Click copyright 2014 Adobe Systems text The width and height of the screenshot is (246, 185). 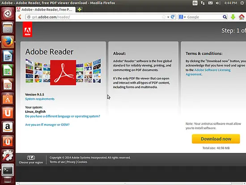(90, 158)
